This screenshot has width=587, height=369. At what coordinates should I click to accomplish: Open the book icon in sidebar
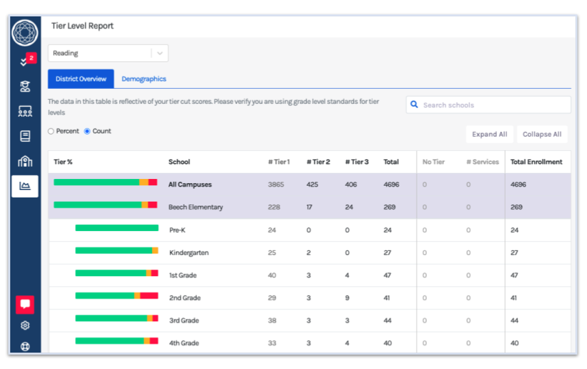coord(25,136)
